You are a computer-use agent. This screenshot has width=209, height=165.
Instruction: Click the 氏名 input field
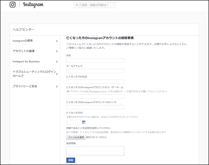pos(95,60)
